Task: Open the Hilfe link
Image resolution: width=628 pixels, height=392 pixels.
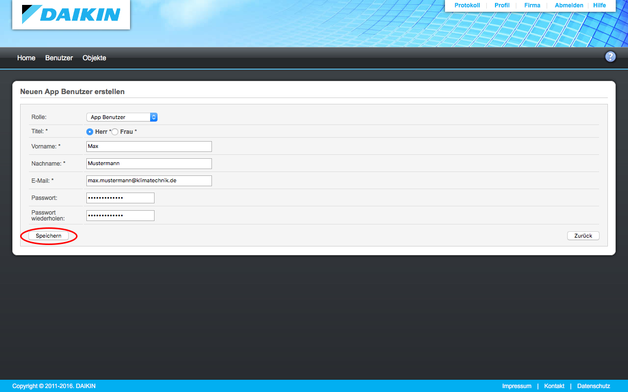Action: click(600, 5)
